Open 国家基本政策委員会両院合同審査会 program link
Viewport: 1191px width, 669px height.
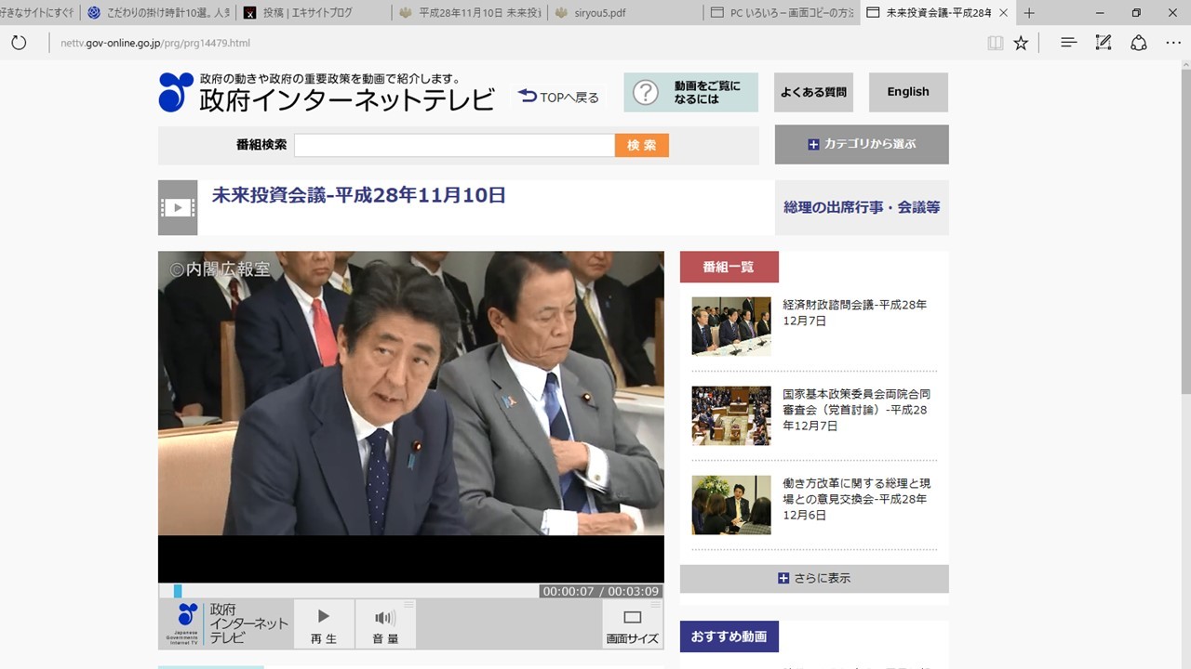point(857,410)
